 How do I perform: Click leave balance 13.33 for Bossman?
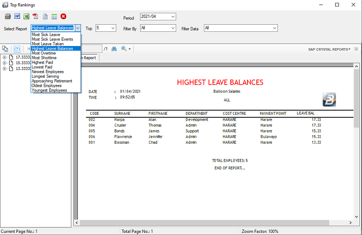tap(316, 142)
